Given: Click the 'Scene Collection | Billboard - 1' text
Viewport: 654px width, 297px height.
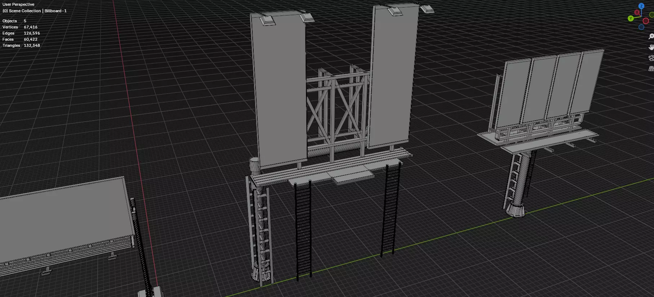Looking at the screenshot, I should [x=38, y=11].
